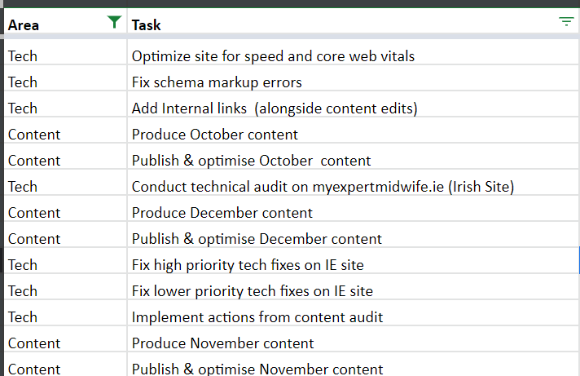Viewport: 580px width, 376px height.
Task: Select "Publish & optimise October content" cell
Action: pyautogui.click(x=251, y=161)
